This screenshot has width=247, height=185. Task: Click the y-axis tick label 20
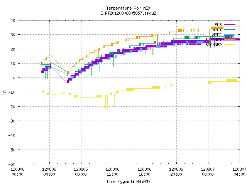[13, 49]
